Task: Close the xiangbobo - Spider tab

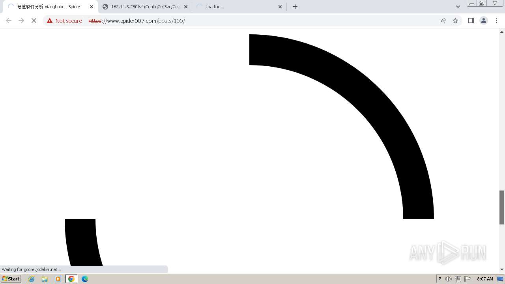Action: 92,7
